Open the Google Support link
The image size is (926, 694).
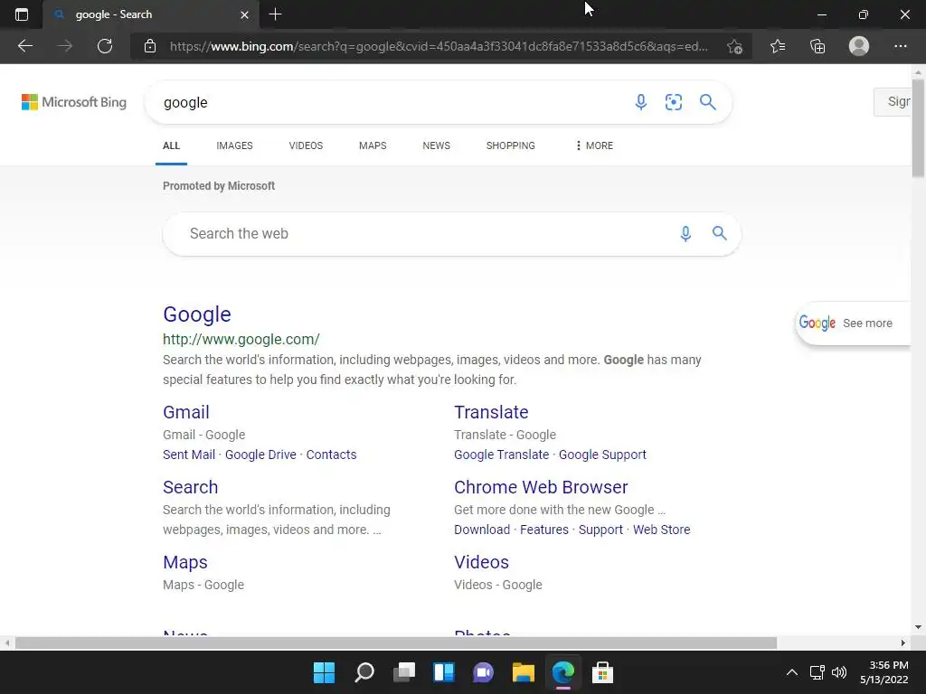[x=602, y=455]
